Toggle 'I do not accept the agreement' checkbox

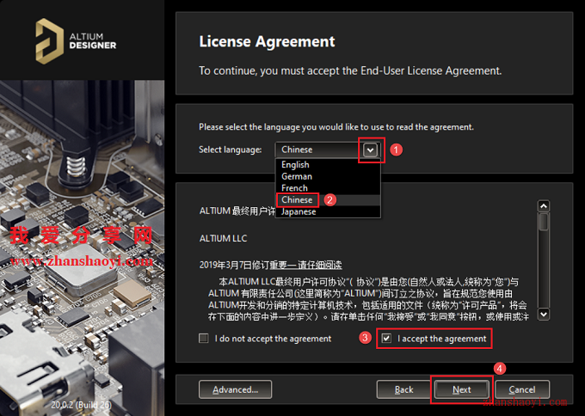tap(203, 339)
